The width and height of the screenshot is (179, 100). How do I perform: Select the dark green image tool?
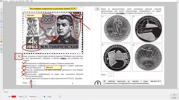[1, 42]
